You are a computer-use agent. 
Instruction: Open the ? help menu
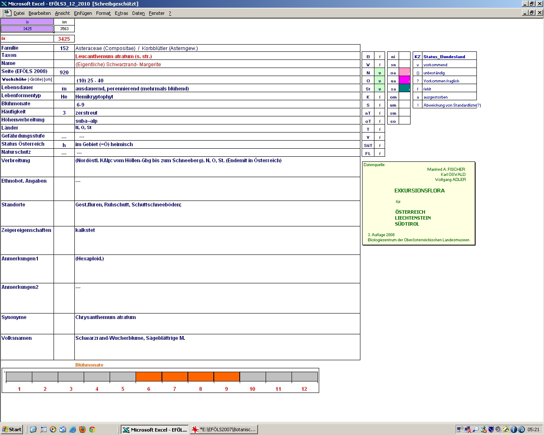tap(170, 13)
